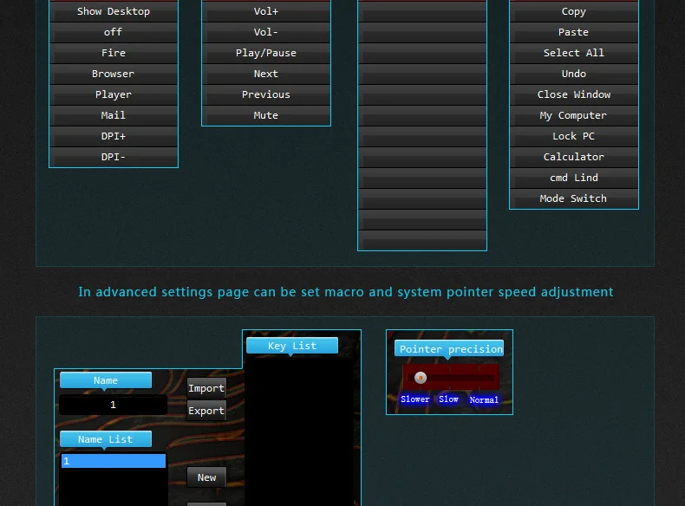685x506 pixels.
Task: Choose Previous track entry
Action: 266,94
